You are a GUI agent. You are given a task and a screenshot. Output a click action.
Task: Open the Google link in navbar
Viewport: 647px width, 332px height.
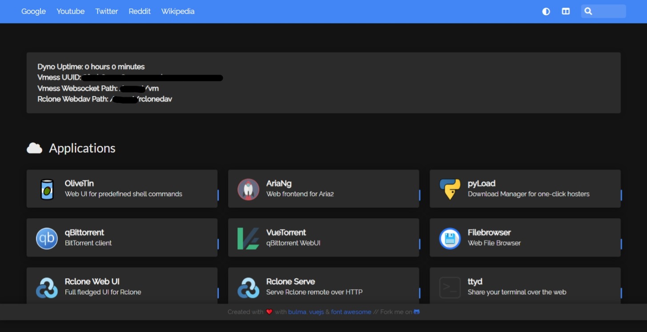click(x=33, y=12)
